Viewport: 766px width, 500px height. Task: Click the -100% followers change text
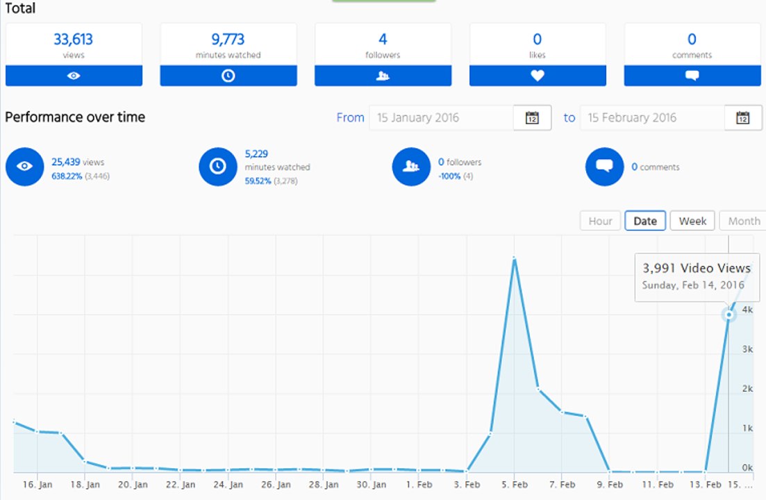pos(449,176)
